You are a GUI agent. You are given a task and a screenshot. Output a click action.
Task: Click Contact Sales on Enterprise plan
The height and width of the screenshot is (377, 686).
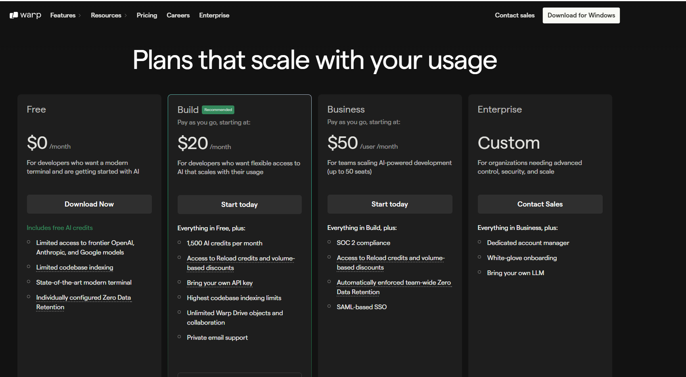[x=540, y=204]
